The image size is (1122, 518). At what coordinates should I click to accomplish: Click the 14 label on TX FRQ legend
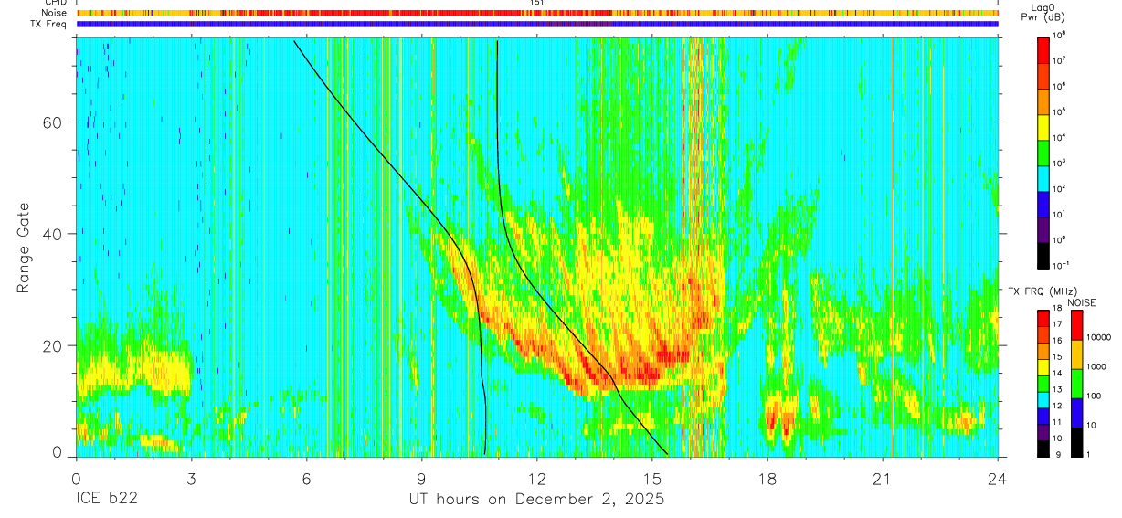(1056, 375)
